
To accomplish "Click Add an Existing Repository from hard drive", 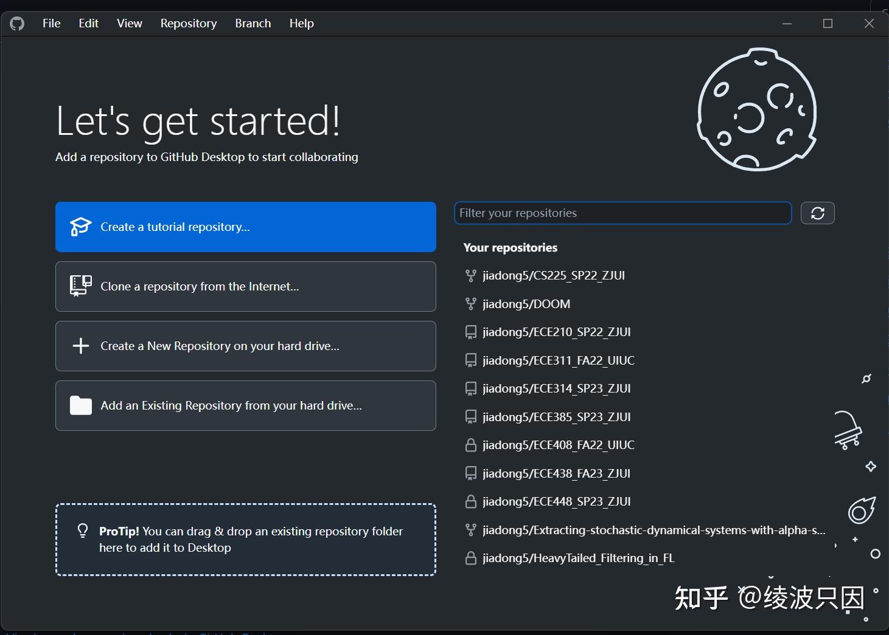I will click(245, 405).
